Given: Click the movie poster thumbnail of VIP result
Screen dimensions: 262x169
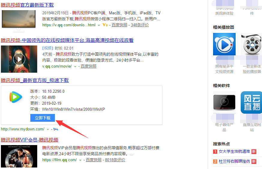Looking at the screenshot, I should tap(19, 156).
